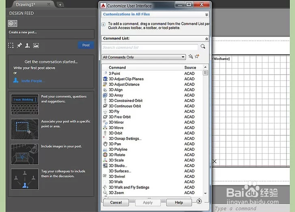This screenshot has width=295, height=212.
Task: Click the 3D Adjust Distance icon
Action: [105, 84]
